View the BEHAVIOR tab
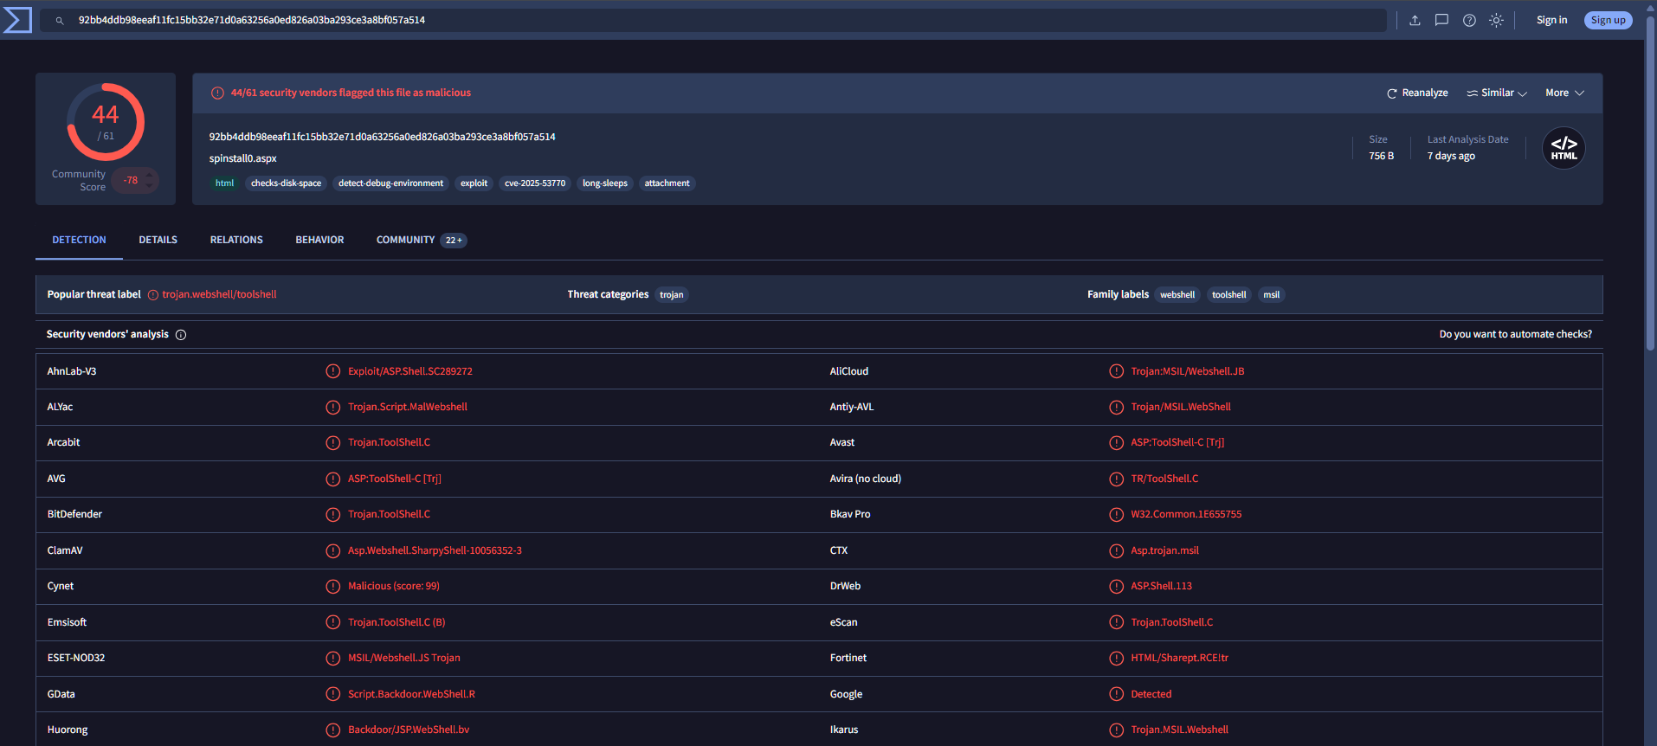The image size is (1657, 746). point(319,240)
